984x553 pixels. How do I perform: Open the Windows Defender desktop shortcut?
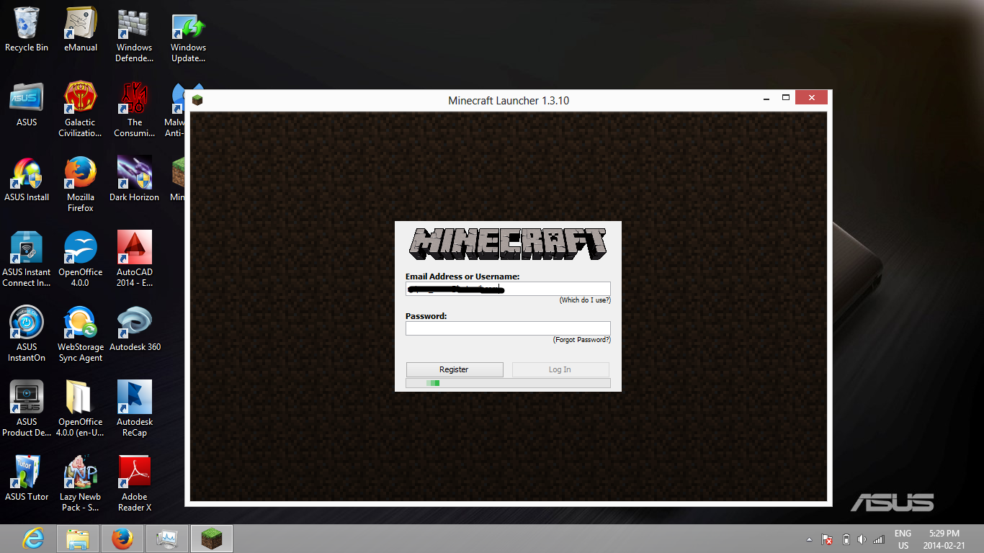(134, 35)
